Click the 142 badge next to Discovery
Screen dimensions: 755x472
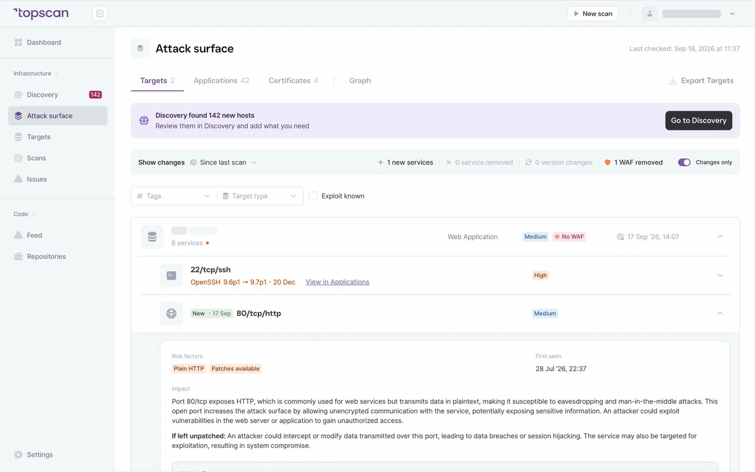95,95
